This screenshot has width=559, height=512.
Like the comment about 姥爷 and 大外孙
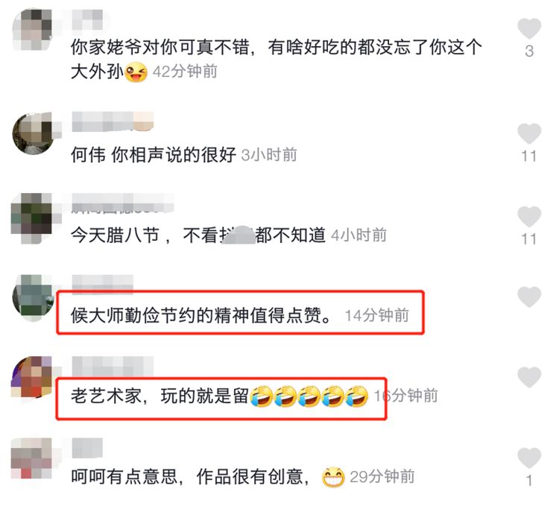[529, 28]
